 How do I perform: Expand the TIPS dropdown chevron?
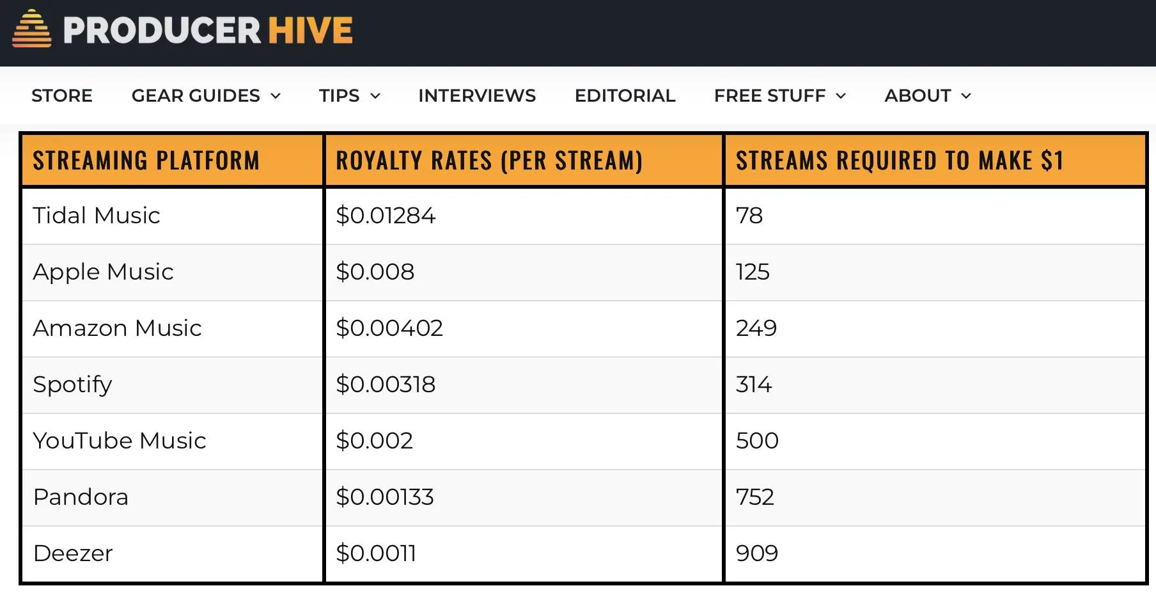[375, 96]
